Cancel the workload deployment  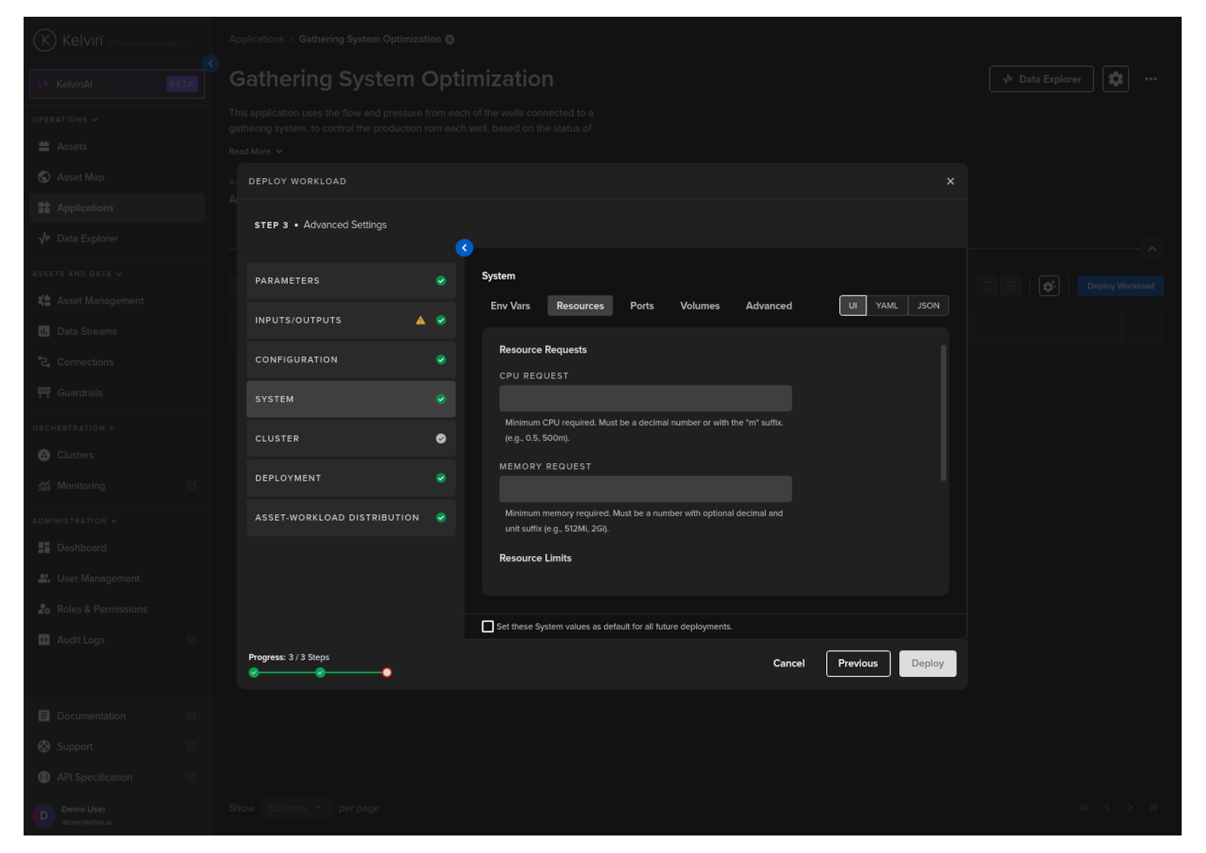coord(788,663)
